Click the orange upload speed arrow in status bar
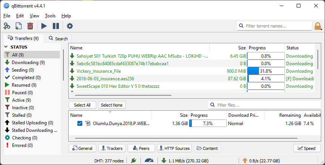This screenshot has width=325, height=165. (245, 160)
